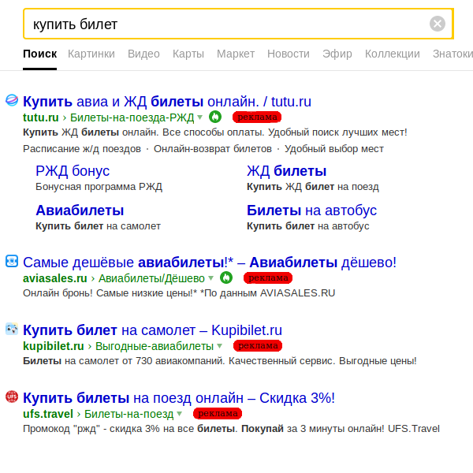
Task: Click the ufs.travel green domain link
Action: click(x=48, y=414)
